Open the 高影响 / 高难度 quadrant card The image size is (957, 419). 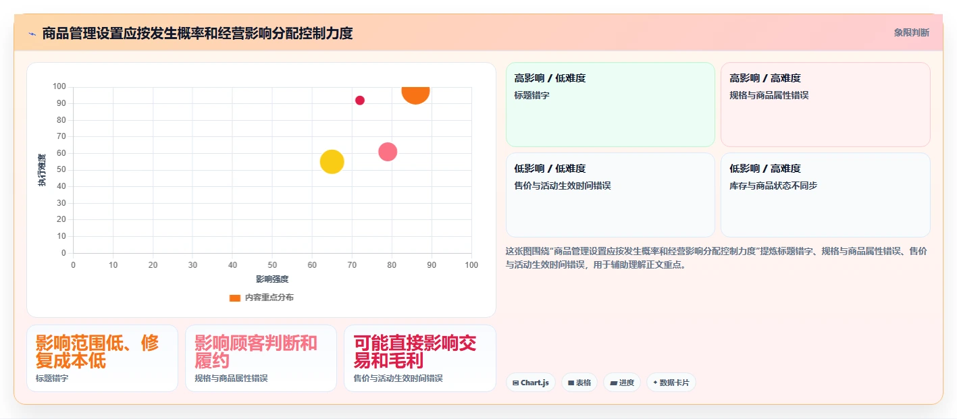[x=825, y=105]
